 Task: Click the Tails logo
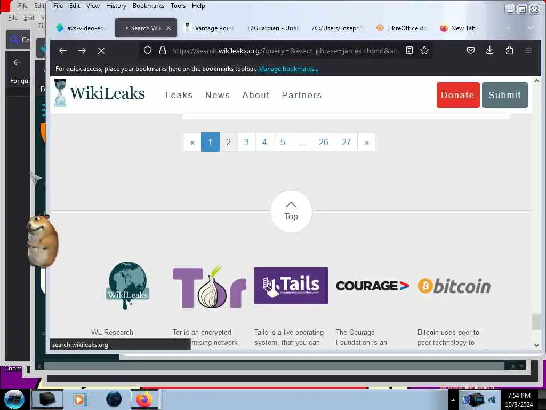click(291, 286)
